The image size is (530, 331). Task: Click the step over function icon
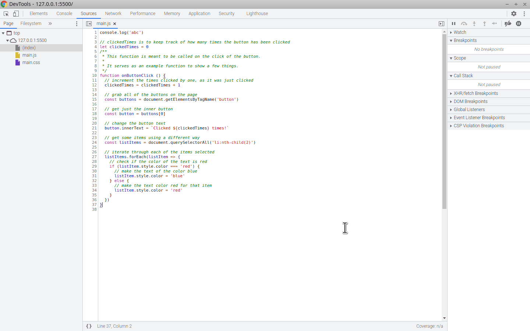464,24
